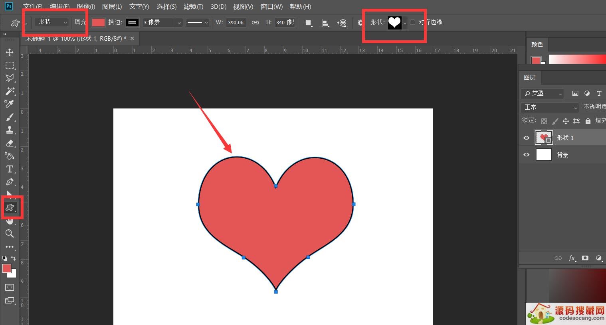Select the Polygonal Lasso tool
The width and height of the screenshot is (606, 325).
(10, 78)
